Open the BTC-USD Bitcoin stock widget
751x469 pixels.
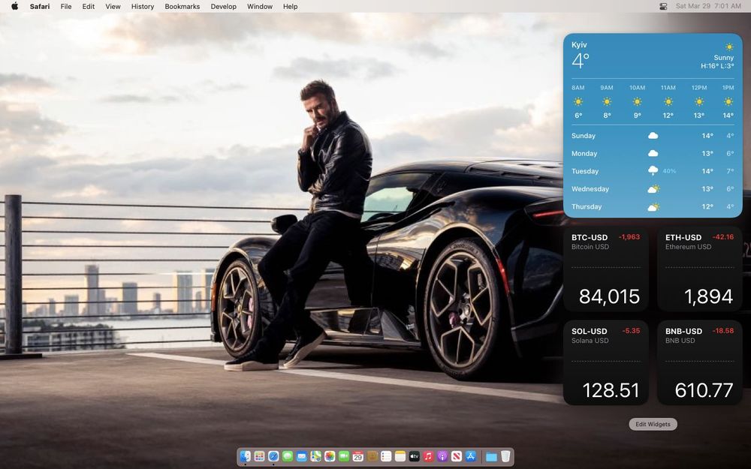coord(606,269)
